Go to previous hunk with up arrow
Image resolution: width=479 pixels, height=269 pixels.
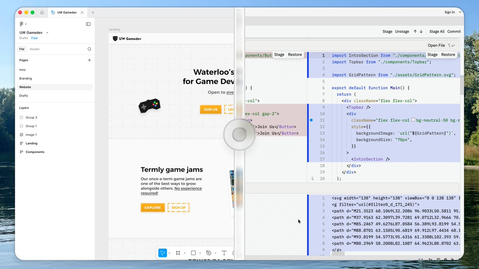(x=415, y=31)
